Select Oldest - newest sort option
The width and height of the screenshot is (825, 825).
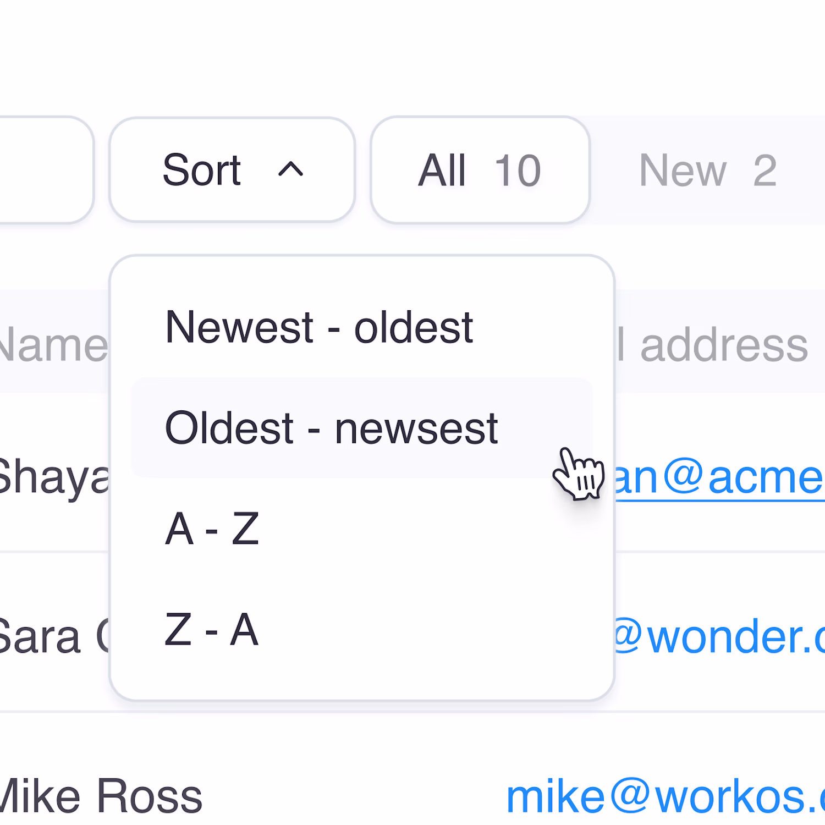[331, 428]
